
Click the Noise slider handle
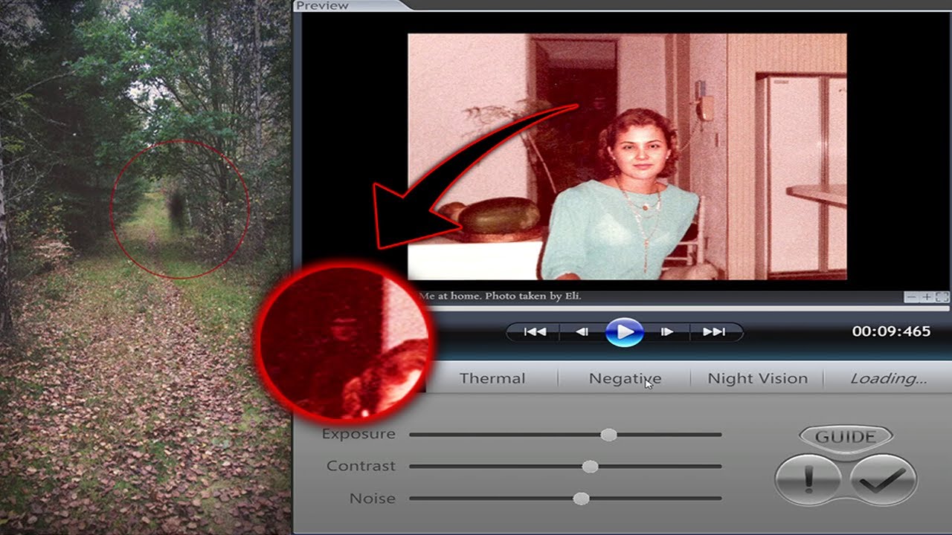coord(582,499)
